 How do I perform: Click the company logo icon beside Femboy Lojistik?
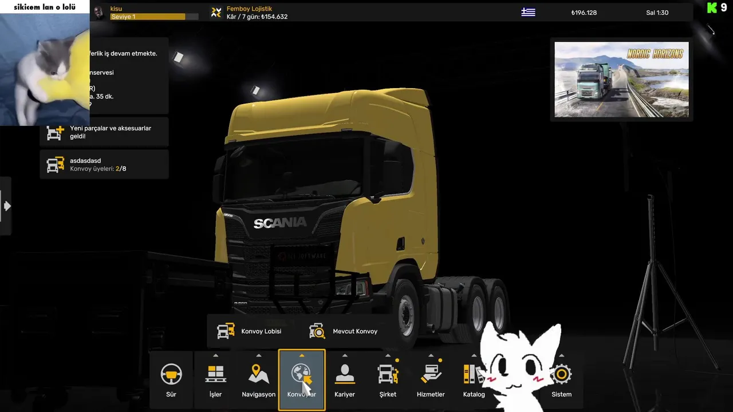tap(216, 13)
